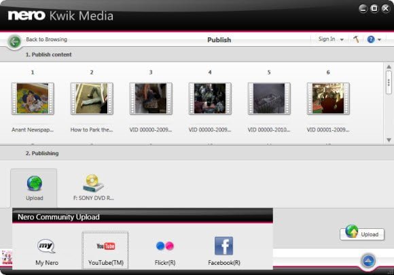
Task: Choose YouTube(TM) as upload destination
Action: pos(105,251)
